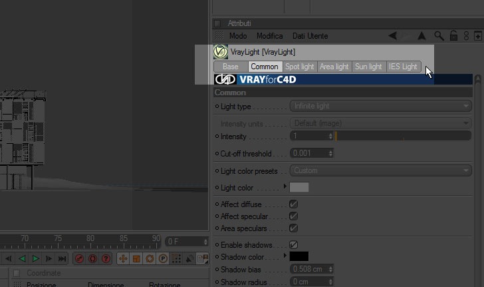This screenshot has height=287, width=484.
Task: Click the Attributi panel header checkbox
Action: [x=217, y=23]
